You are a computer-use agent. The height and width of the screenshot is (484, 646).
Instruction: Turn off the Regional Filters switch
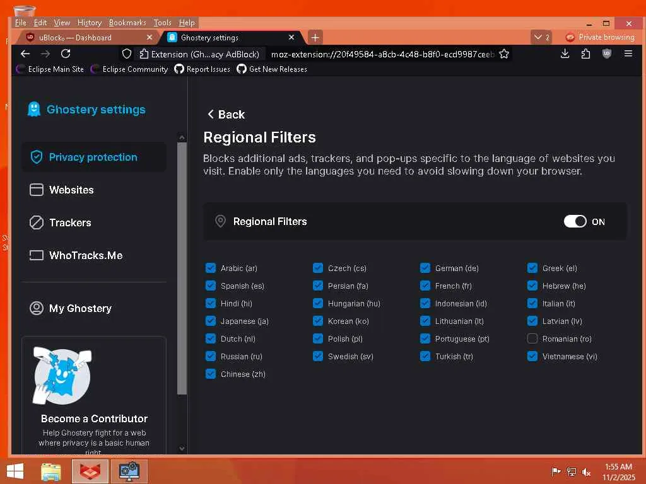click(x=575, y=221)
